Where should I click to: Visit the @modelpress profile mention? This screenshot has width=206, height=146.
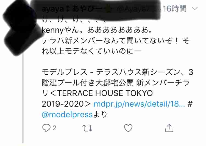tap(67, 115)
